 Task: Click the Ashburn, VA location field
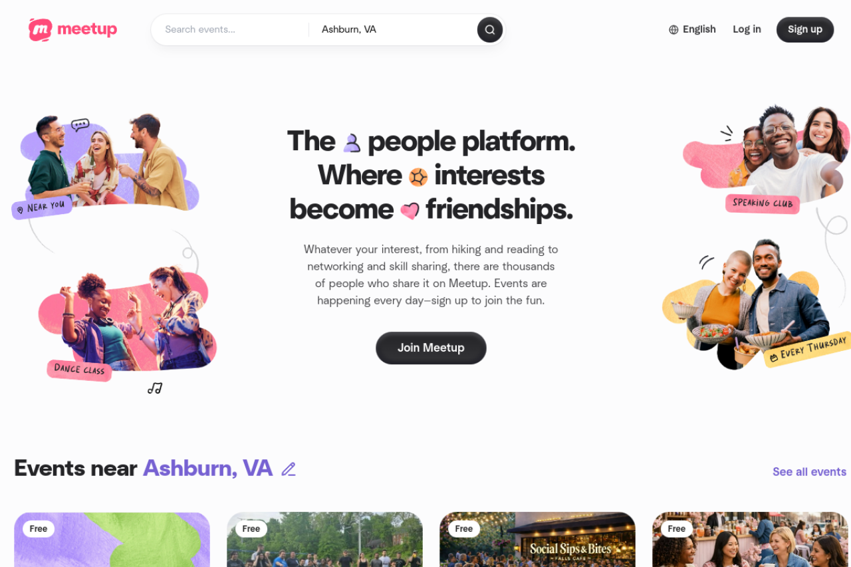394,30
